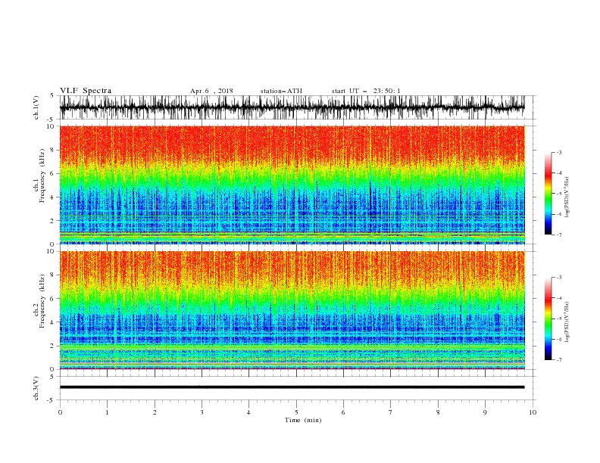This screenshot has width=600, height=463.
Task: Select the log(PSD) label beside ch.1 colorbar
Action: [567, 197]
